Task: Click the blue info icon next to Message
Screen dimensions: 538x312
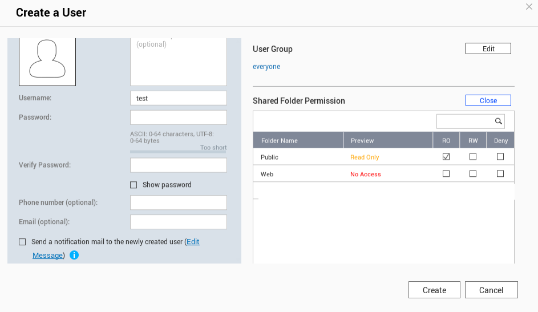Action: click(x=74, y=255)
